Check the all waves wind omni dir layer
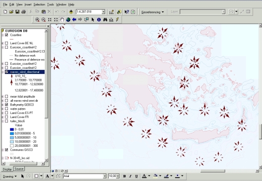Screen dimensions: 262x181 (6, 101)
